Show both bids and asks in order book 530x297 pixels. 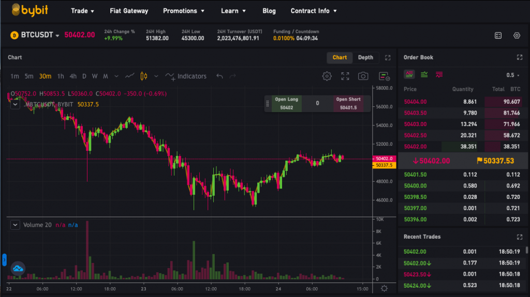[409, 74]
